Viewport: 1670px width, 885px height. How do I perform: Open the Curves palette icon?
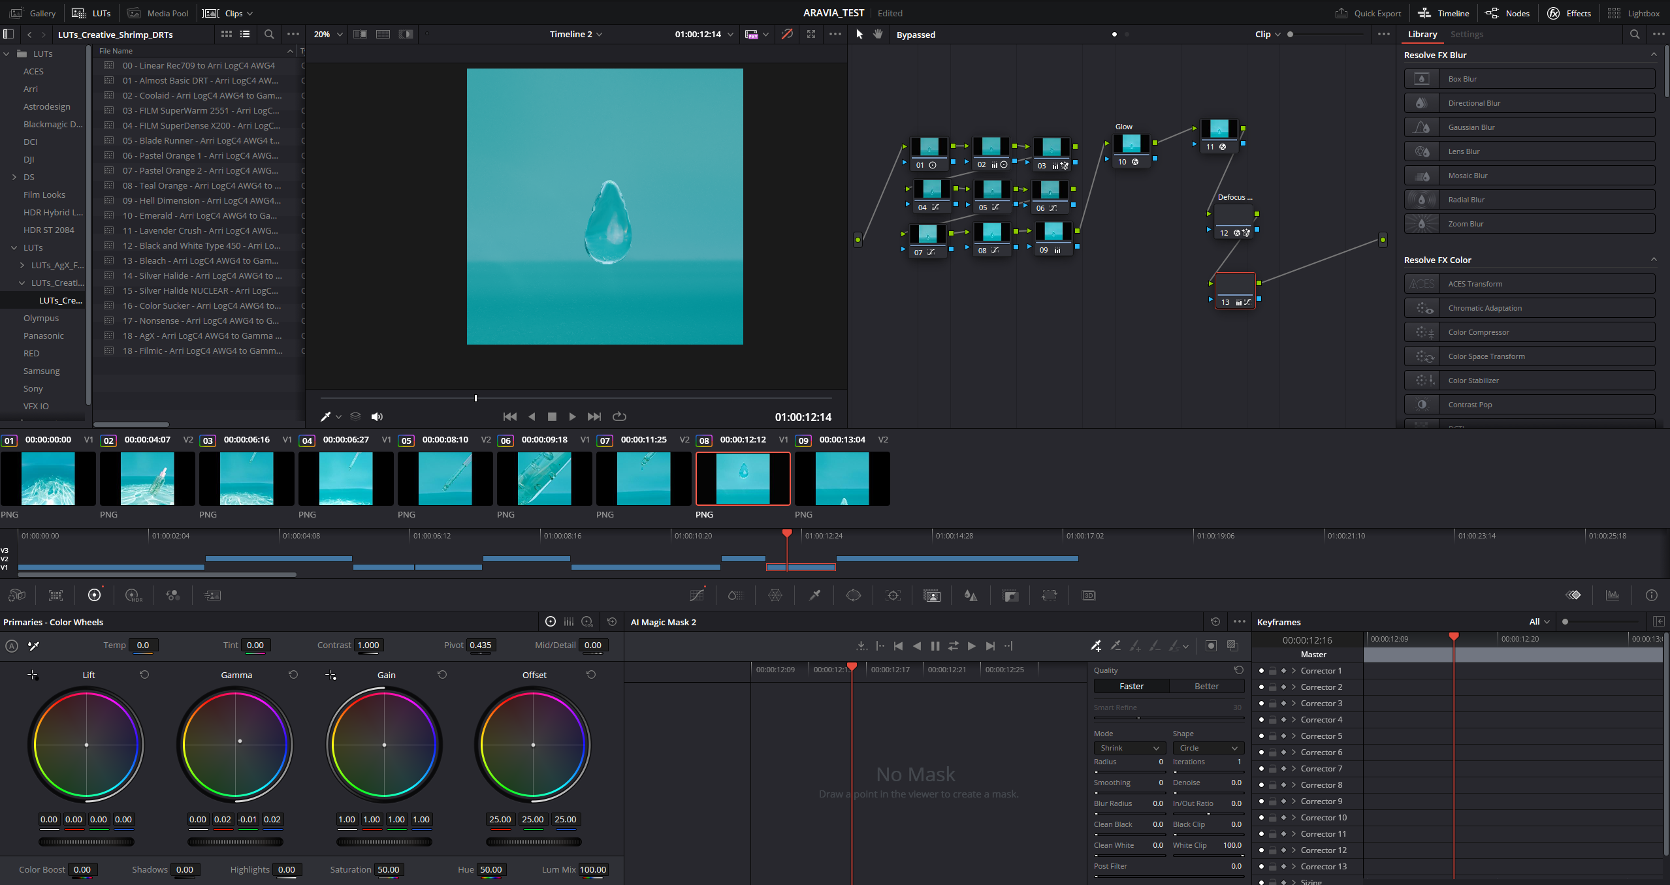[697, 595]
